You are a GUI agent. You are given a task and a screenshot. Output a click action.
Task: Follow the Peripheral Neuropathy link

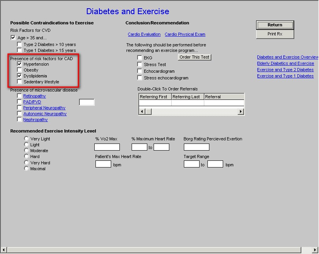tap(44, 108)
